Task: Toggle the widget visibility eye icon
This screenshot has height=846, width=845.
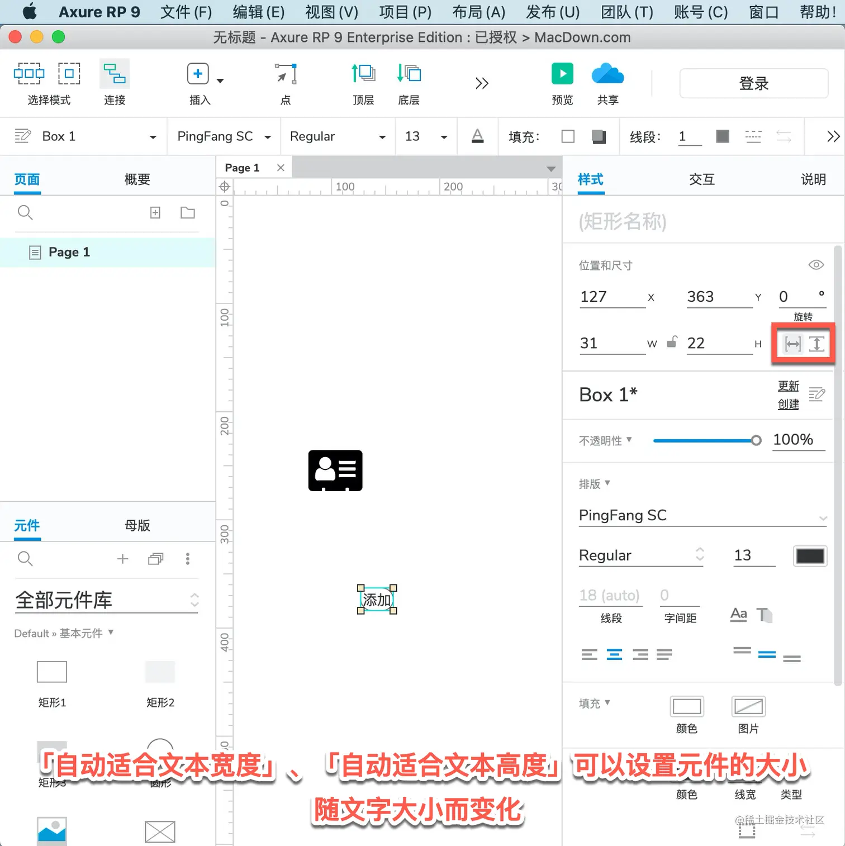Action: pos(816,265)
